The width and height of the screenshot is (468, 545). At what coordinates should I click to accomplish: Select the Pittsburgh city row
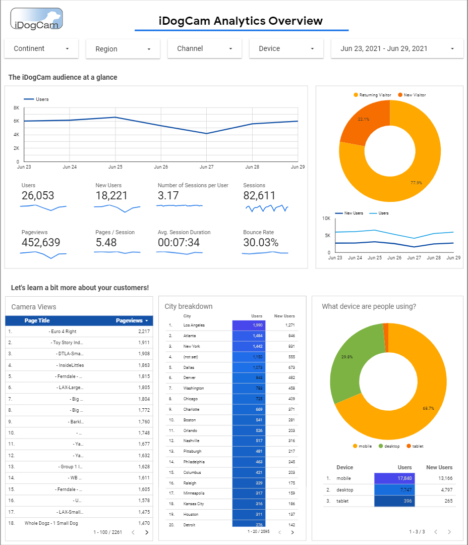tap(232, 452)
